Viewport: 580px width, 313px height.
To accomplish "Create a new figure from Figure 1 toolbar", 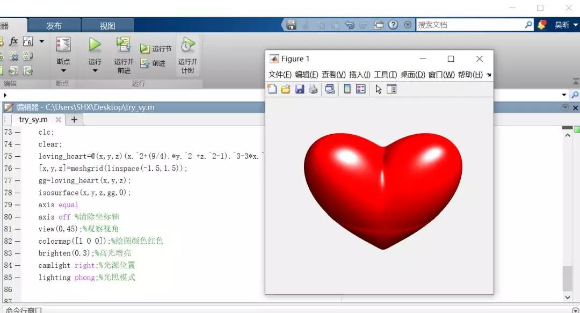I will click(272, 89).
